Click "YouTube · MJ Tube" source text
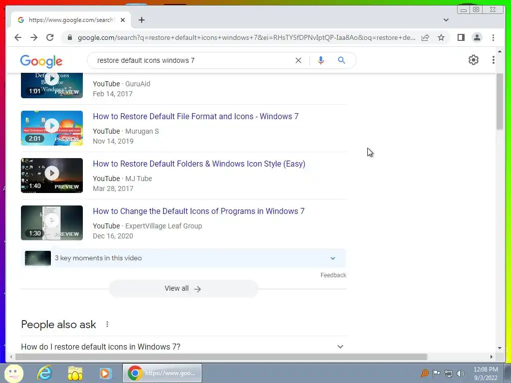 123,179
